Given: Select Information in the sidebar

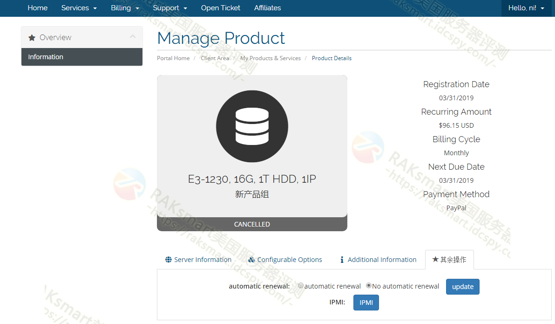Looking at the screenshot, I should coord(82,57).
